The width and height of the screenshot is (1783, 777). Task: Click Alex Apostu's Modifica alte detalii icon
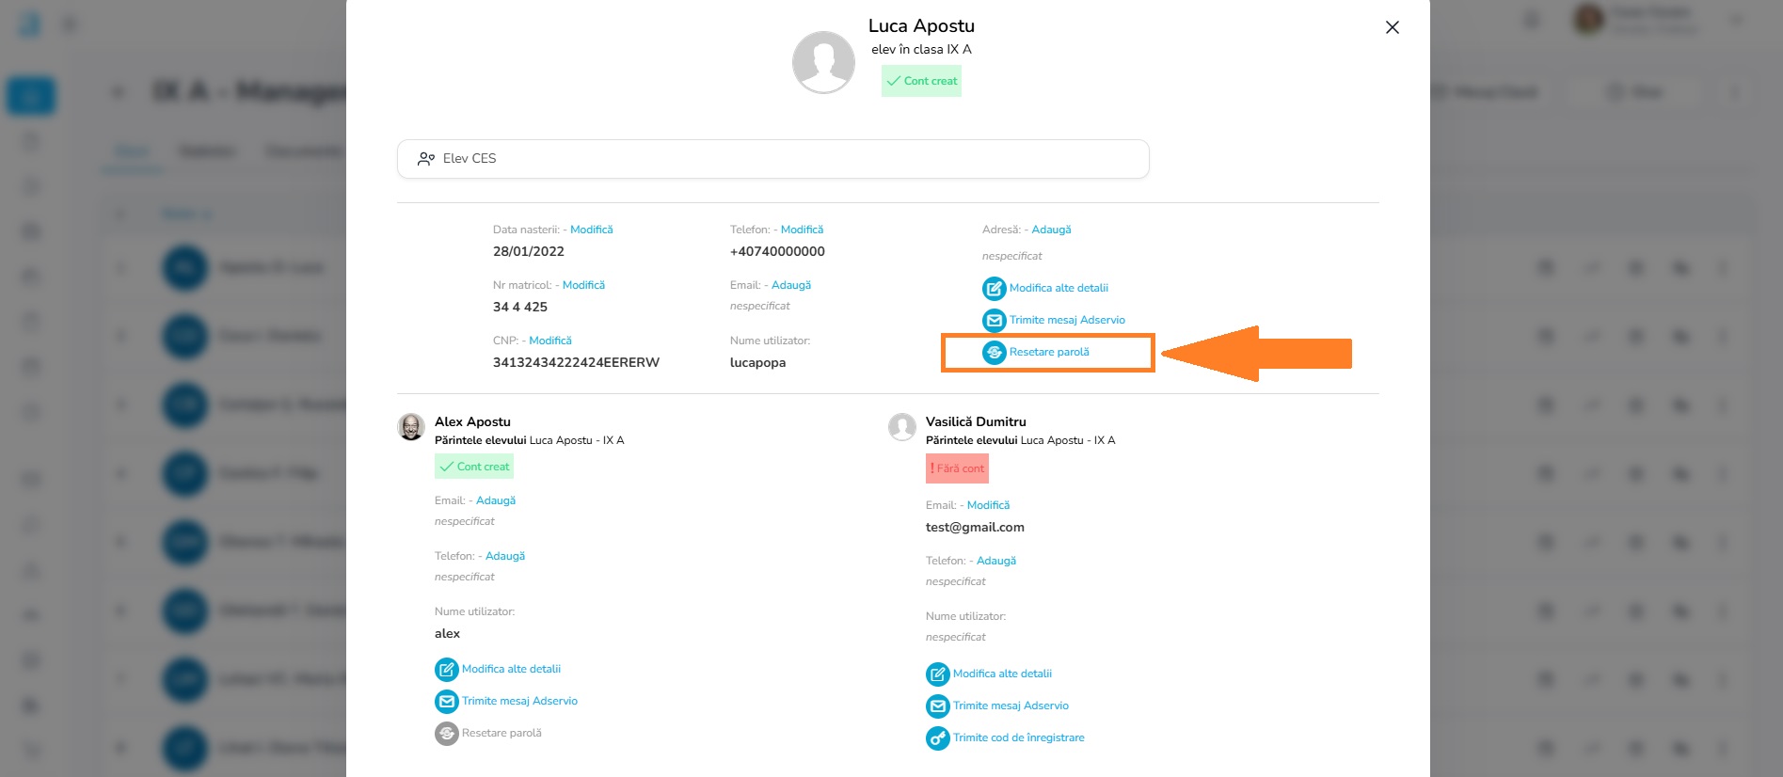tap(446, 670)
